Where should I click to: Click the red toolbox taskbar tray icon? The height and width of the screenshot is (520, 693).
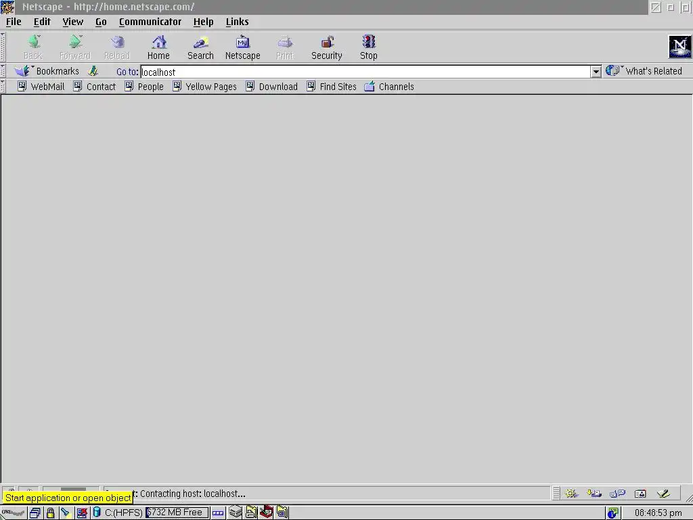pos(267,512)
